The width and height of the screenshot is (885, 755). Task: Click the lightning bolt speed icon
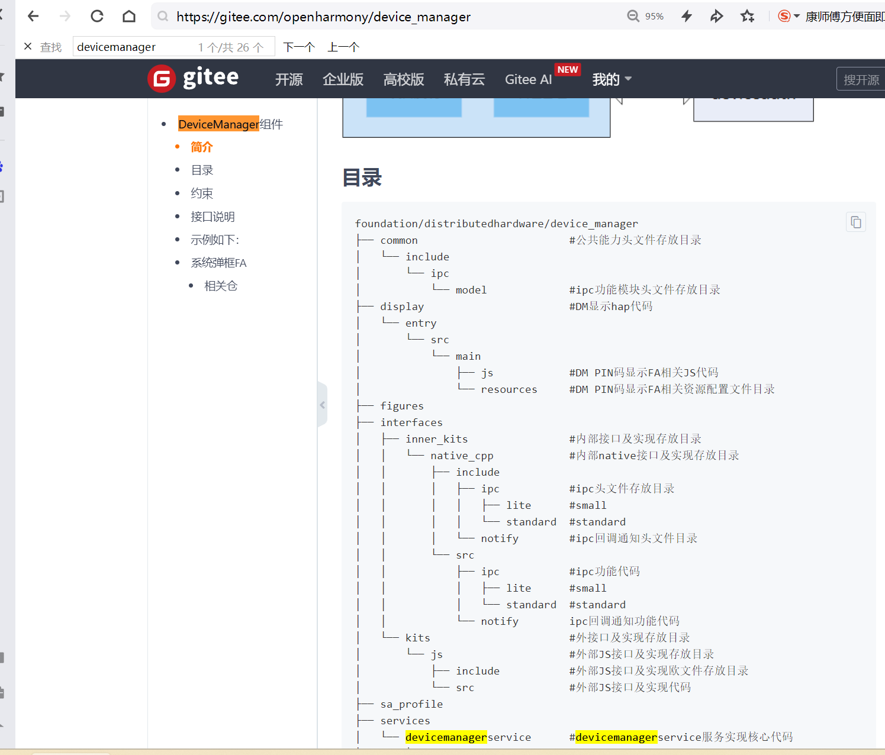click(687, 17)
